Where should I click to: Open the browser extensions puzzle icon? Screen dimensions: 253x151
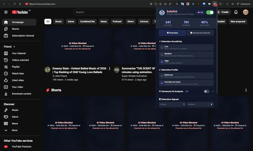[x=220, y=4]
